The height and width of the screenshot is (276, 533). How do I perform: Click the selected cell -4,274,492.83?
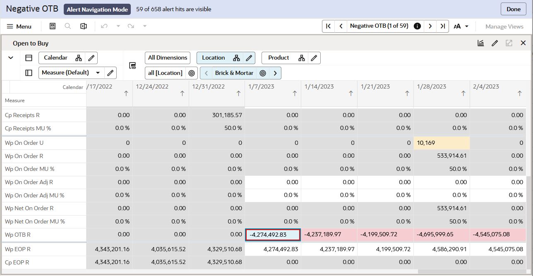(x=273, y=235)
